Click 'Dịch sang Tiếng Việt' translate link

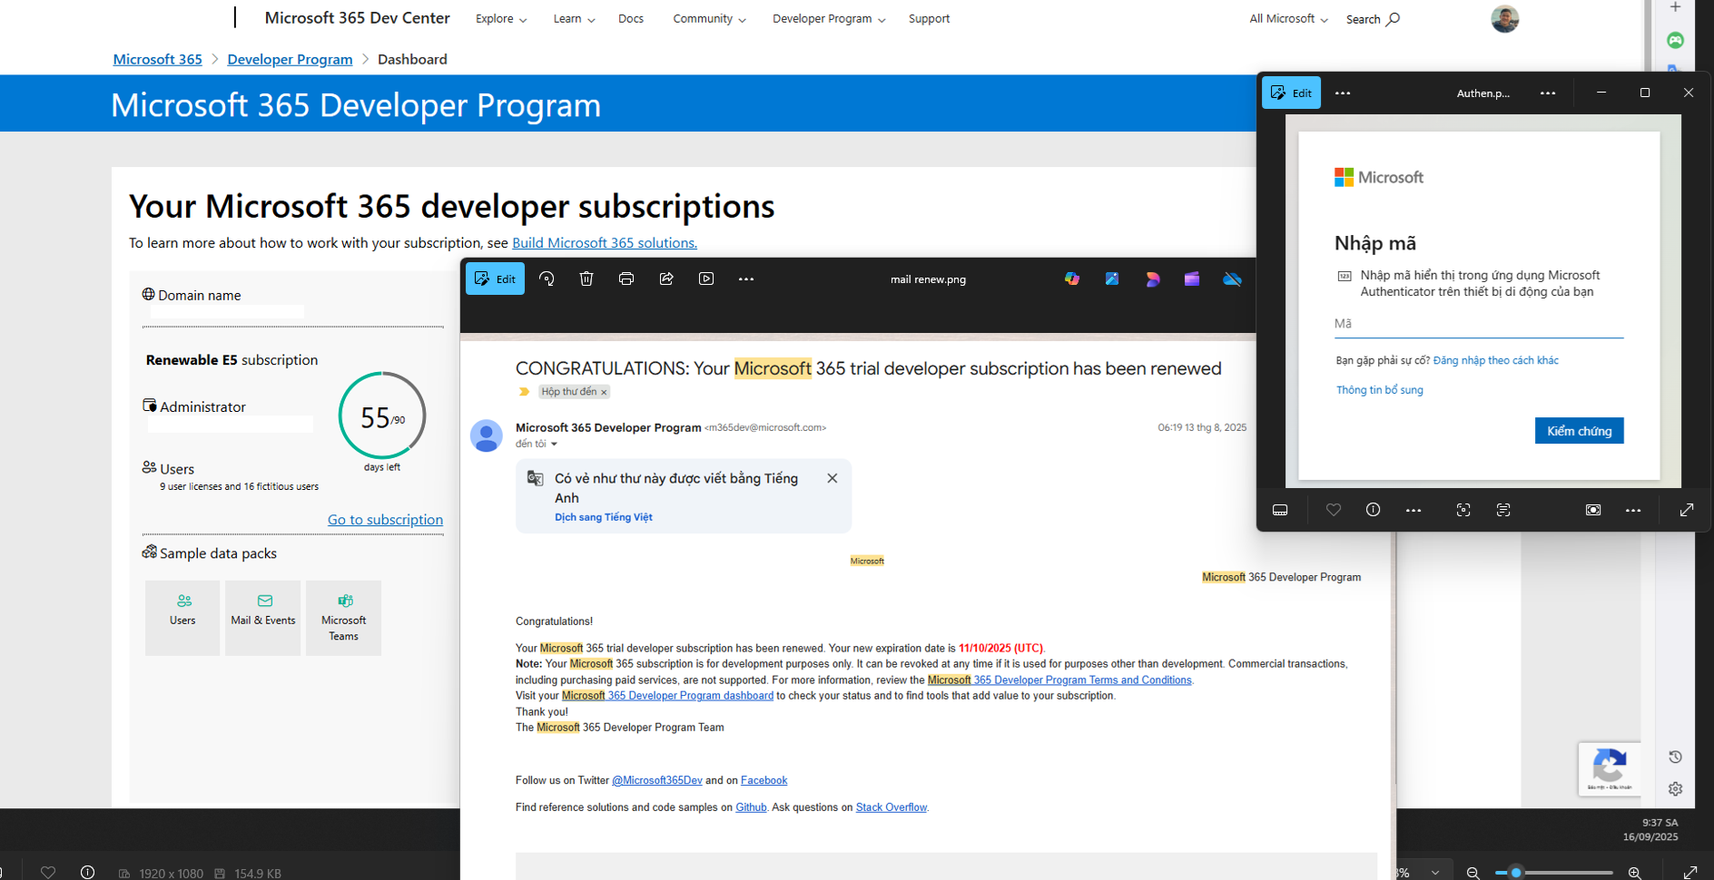pos(604,517)
